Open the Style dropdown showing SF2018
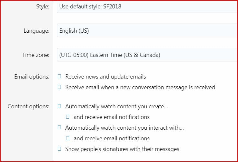This screenshot has height=162, width=238. [x=147, y=7]
